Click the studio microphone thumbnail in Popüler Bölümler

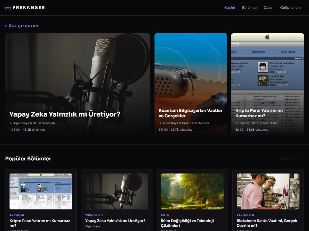point(117,191)
